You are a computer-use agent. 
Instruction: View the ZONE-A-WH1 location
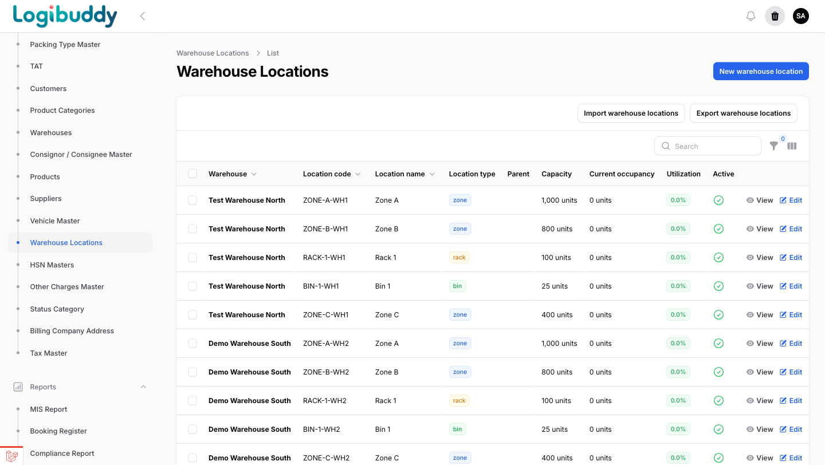760,200
